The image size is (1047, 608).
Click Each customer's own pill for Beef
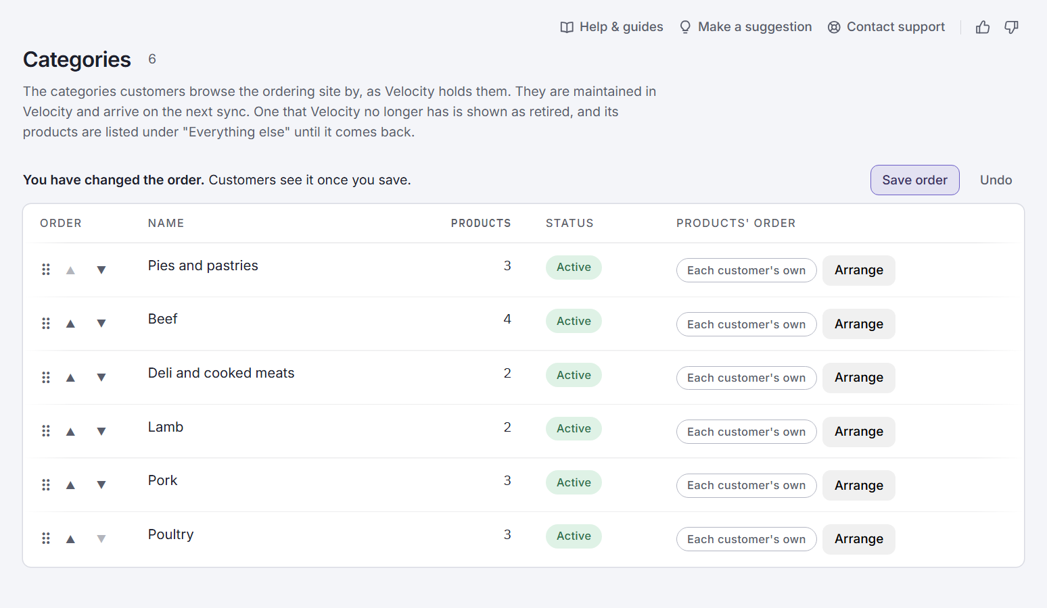pos(747,324)
